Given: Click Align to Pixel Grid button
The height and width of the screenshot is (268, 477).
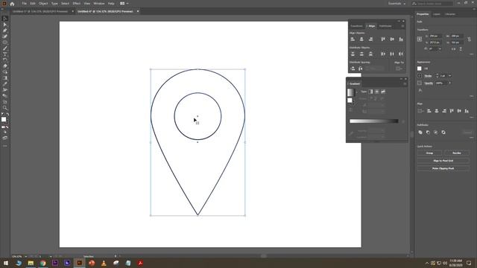Looking at the screenshot, I should (443, 161).
